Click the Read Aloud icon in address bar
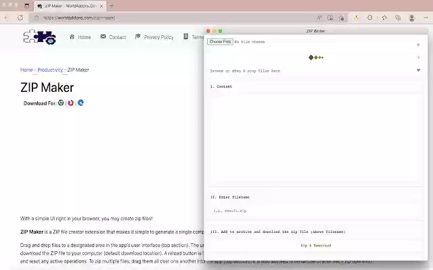This screenshot has width=433, height=270. point(319,18)
